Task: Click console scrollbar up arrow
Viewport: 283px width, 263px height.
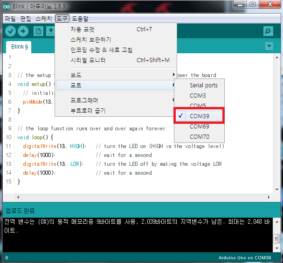Action: tap(277, 222)
